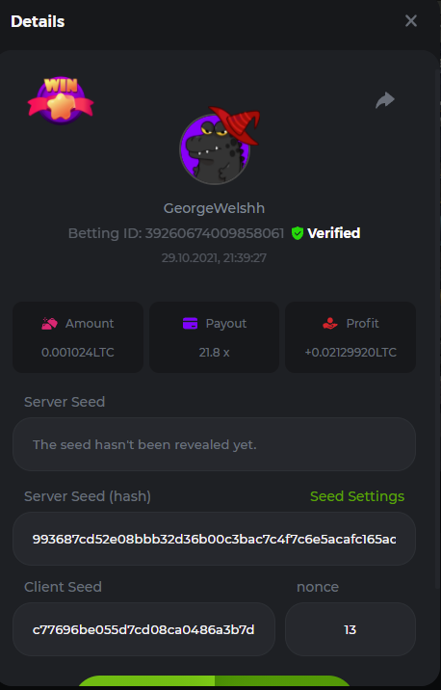The height and width of the screenshot is (690, 441).
Task: Click the Client Seed input field
Action: coord(143,629)
